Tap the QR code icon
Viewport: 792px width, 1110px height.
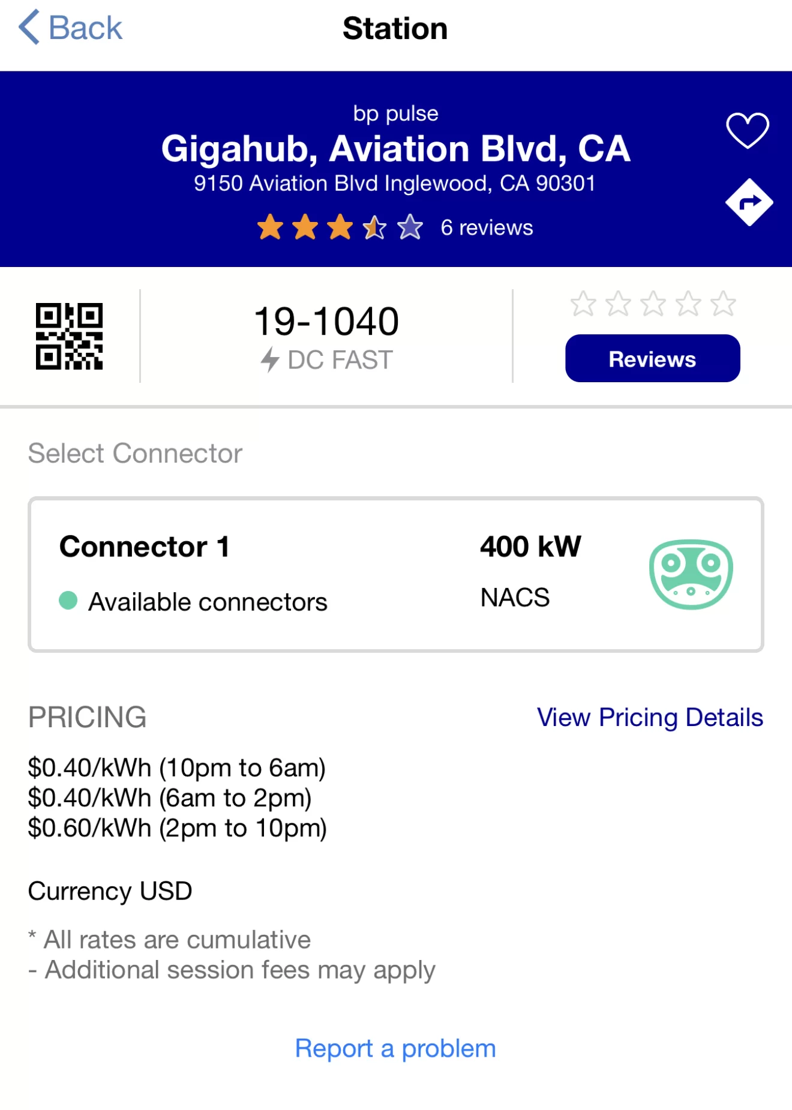[69, 336]
